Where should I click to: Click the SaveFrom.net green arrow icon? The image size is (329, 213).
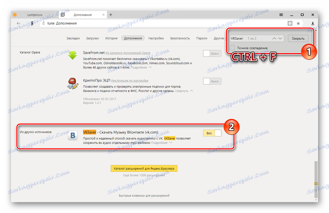click(73, 55)
